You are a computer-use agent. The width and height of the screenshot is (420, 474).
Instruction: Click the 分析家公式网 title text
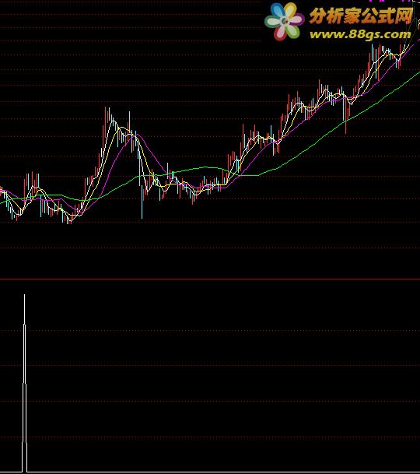(x=361, y=16)
